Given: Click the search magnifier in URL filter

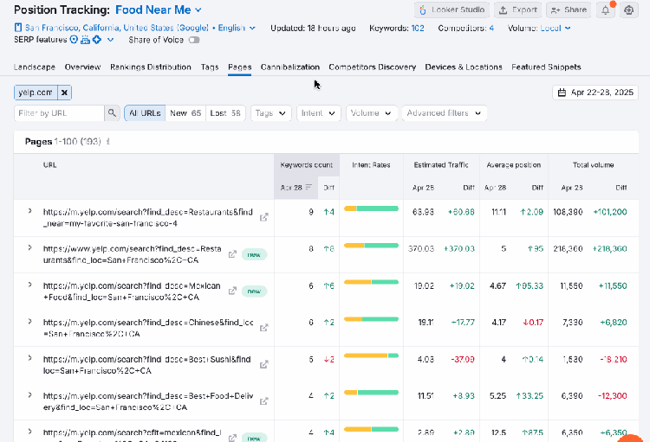Looking at the screenshot, I should point(112,113).
